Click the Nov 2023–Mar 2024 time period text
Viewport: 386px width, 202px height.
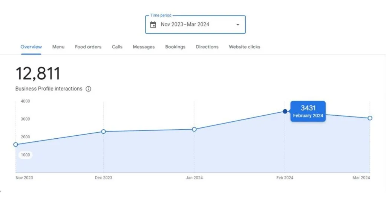[185, 24]
